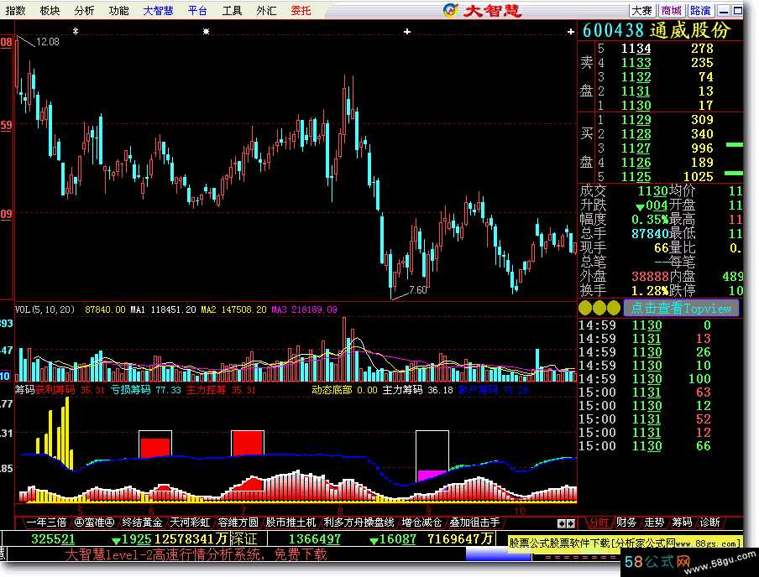Switch to the 走势 panel tab

tap(654, 522)
